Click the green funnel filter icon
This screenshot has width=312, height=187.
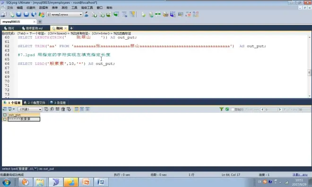click(221, 109)
